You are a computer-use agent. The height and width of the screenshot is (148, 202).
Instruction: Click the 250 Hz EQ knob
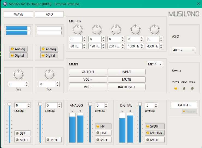click(116, 29)
